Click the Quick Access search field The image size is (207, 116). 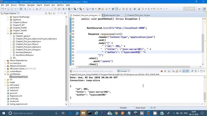point(189,9)
